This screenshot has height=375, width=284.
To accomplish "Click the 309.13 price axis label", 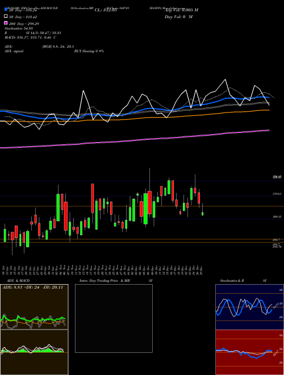I will pyautogui.click(x=277, y=216).
